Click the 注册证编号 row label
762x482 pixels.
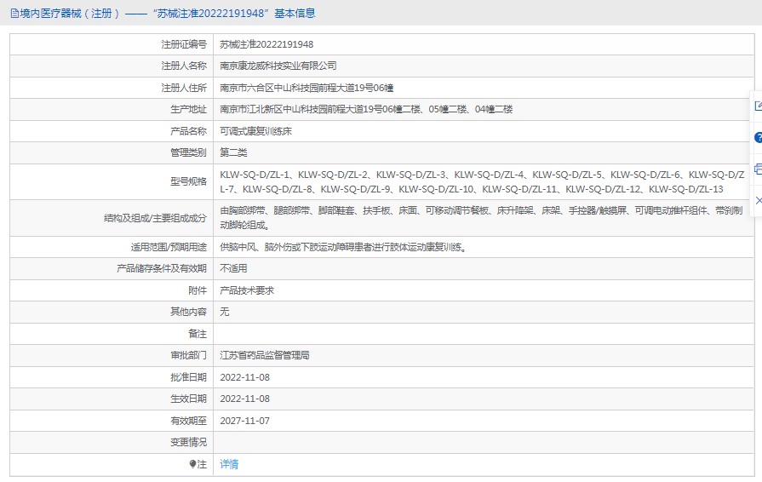coord(184,44)
